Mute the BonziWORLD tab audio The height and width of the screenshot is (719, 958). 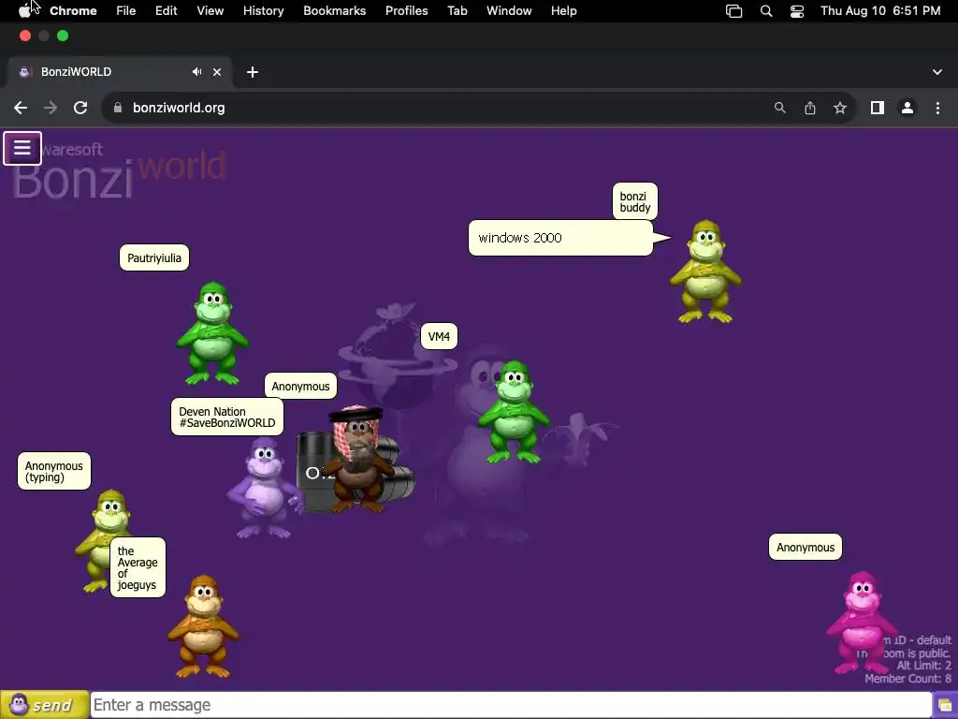[196, 72]
